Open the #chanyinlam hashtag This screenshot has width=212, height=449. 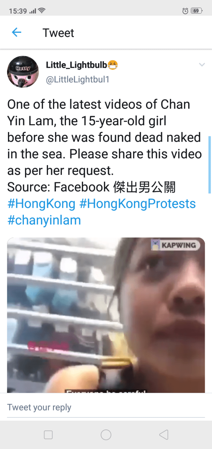(44, 220)
